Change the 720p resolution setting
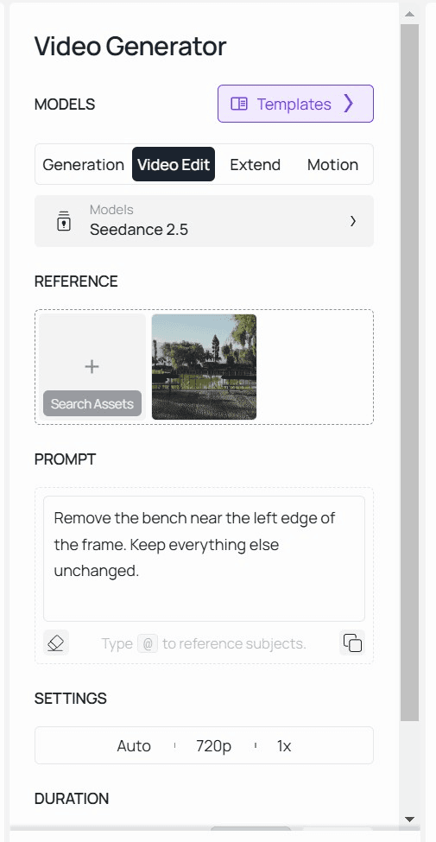Screen dimensions: 436x842 pyautogui.click(x=214, y=746)
